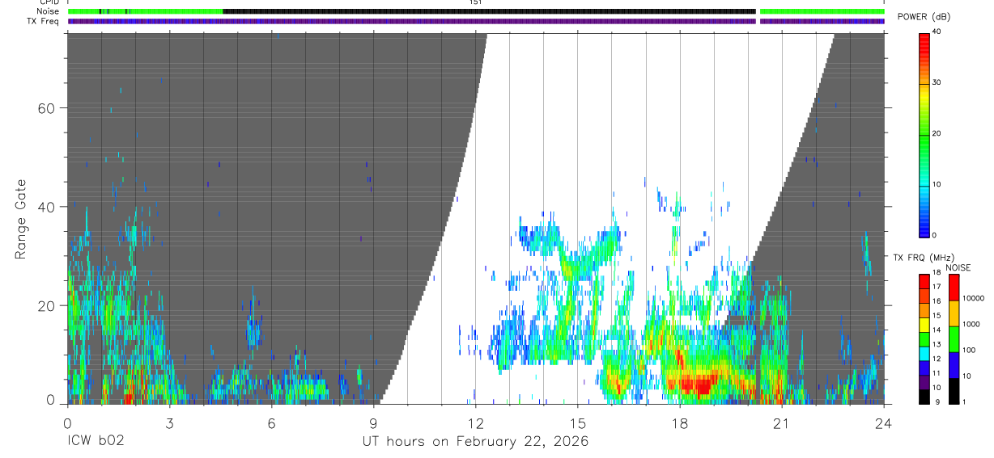Click the 'TX FRQ (MHz)' legend title
The height and width of the screenshot is (458, 994).
[x=923, y=258]
